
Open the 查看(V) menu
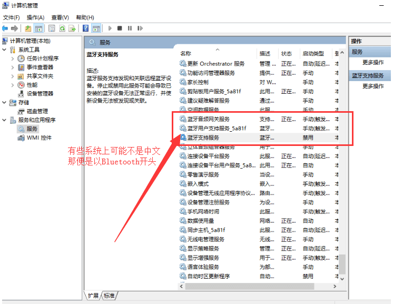point(60,17)
